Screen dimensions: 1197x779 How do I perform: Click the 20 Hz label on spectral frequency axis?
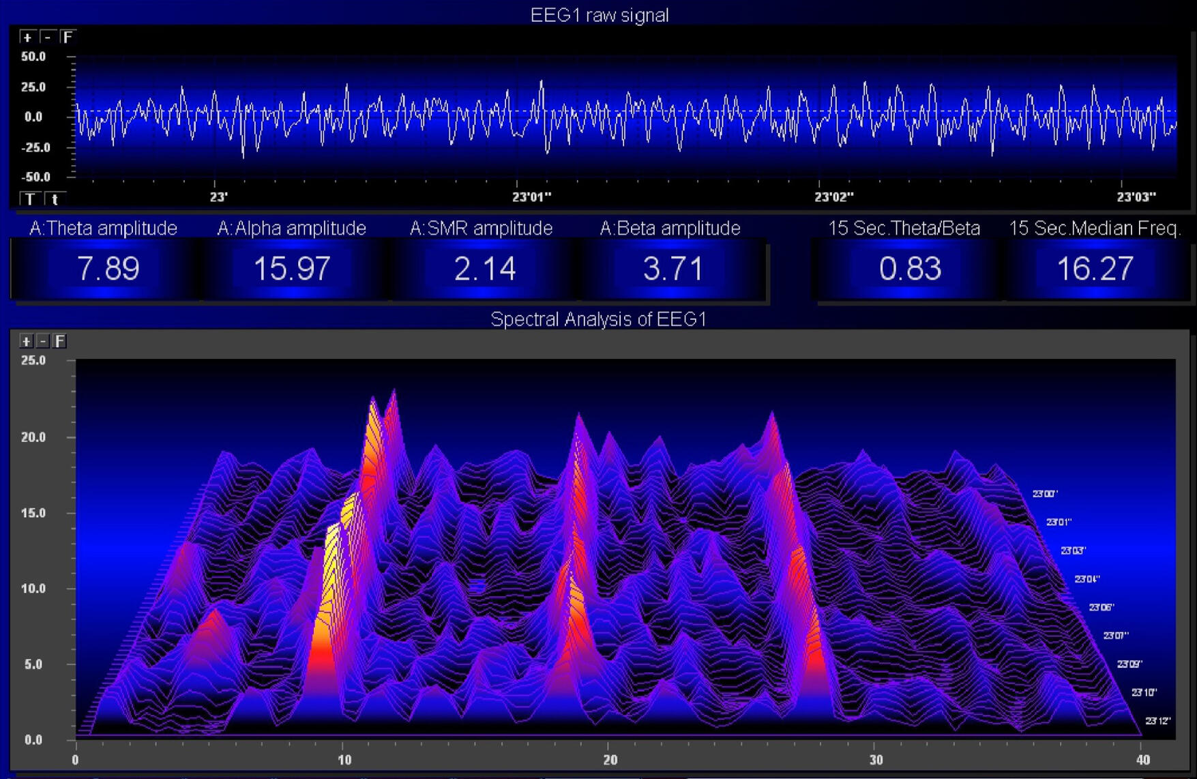[610, 759]
